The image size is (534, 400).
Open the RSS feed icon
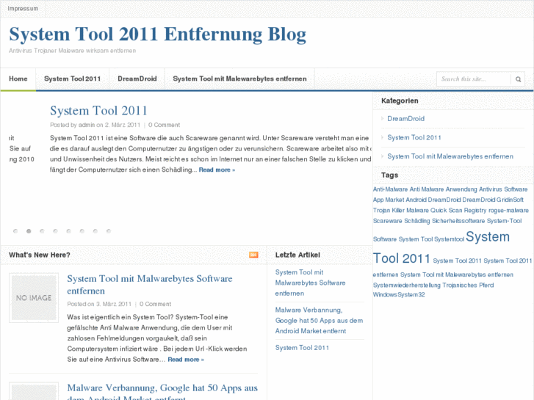pyautogui.click(x=253, y=255)
